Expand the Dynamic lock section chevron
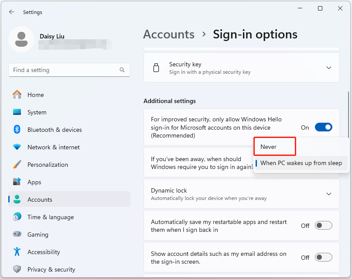Image resolution: width=352 pixels, height=279 pixels. coord(328,194)
